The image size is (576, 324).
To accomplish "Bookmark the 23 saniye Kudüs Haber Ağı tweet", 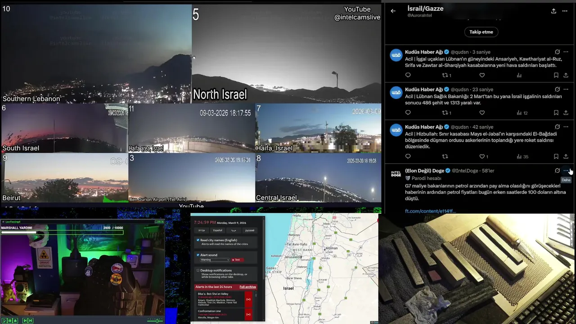I will 556,113.
